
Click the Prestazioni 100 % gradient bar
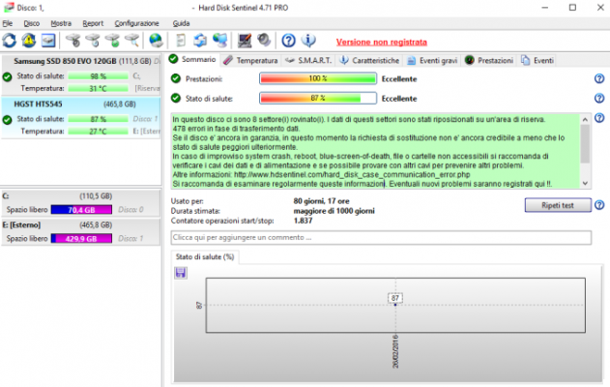click(x=318, y=78)
